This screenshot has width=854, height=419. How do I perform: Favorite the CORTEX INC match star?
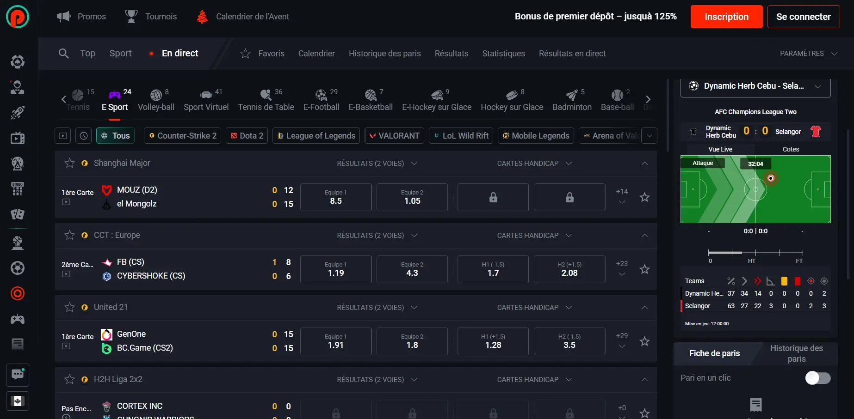tap(644, 413)
